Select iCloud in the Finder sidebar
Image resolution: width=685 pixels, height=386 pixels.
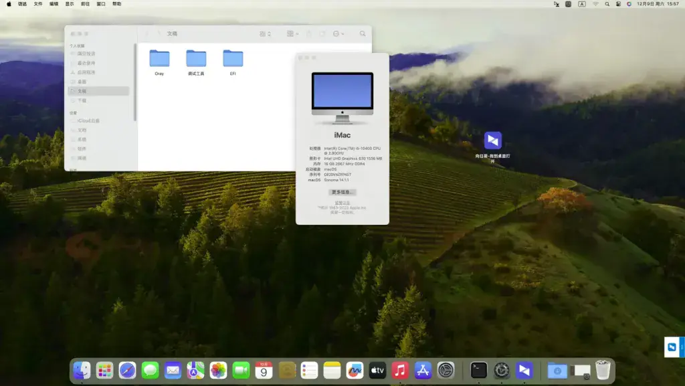(x=88, y=120)
